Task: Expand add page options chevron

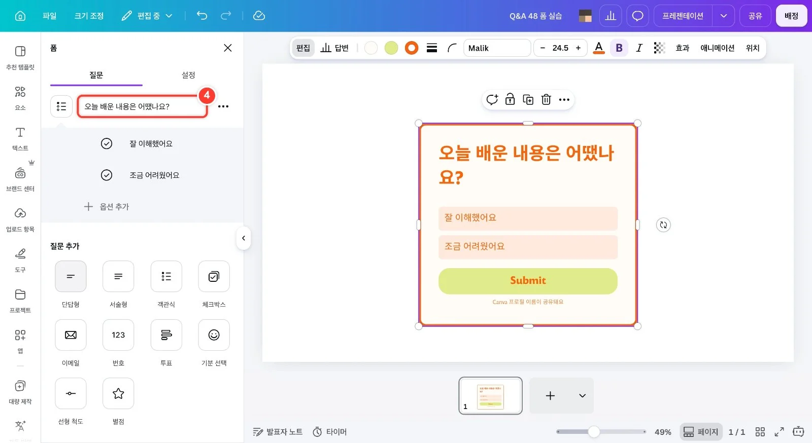Action: pos(582,395)
